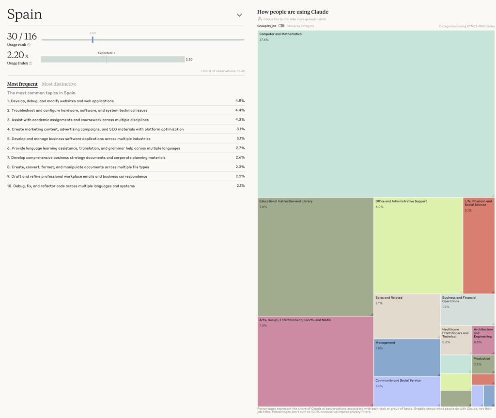Click the ESP marker on rank slider
The image size is (496, 418).
tap(93, 40)
